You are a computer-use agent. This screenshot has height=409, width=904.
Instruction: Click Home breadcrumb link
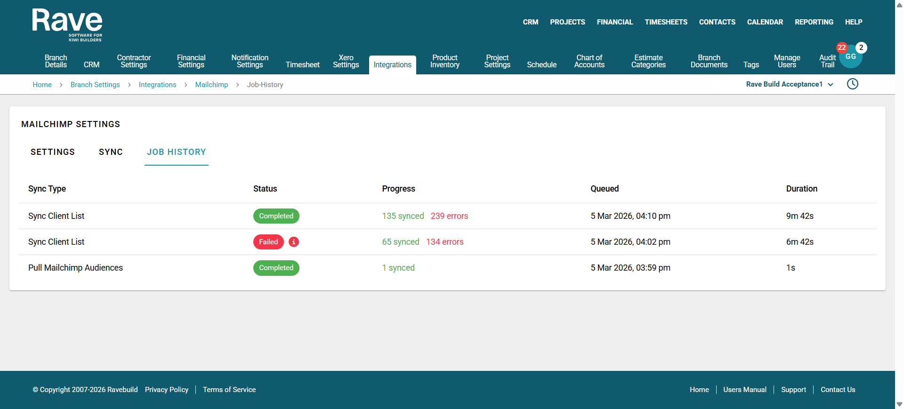42,85
